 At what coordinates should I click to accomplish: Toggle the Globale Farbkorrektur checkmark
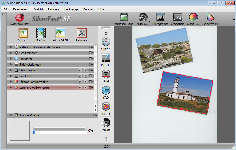tap(80, 82)
